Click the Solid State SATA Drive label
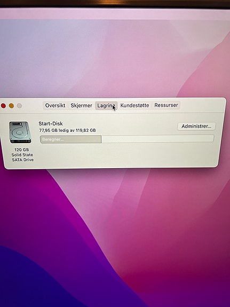Viewport: 230px width, 307px height. [x=22, y=157]
